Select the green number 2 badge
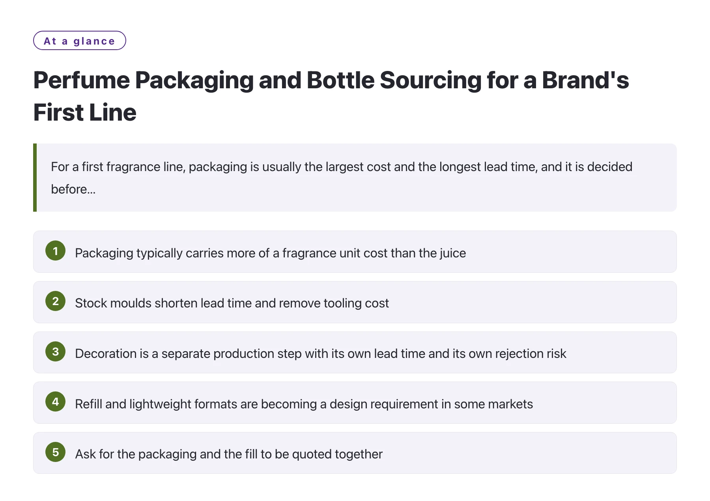Image resolution: width=710 pixels, height=501 pixels. coord(55,301)
